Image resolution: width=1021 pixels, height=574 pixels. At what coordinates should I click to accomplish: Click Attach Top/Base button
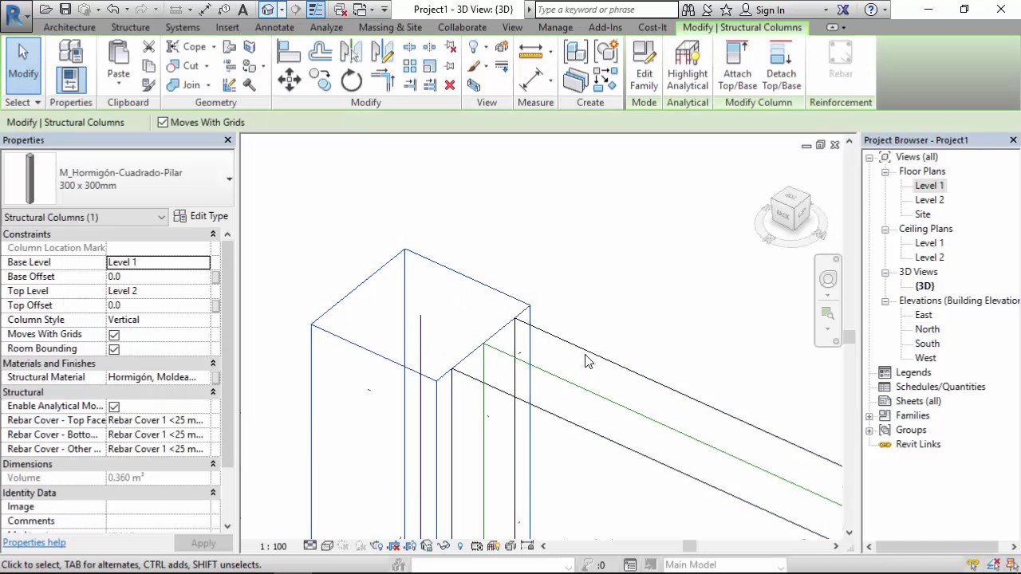point(737,66)
